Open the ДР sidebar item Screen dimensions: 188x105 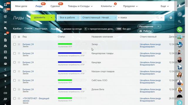pyautogui.click(x=5, y=99)
